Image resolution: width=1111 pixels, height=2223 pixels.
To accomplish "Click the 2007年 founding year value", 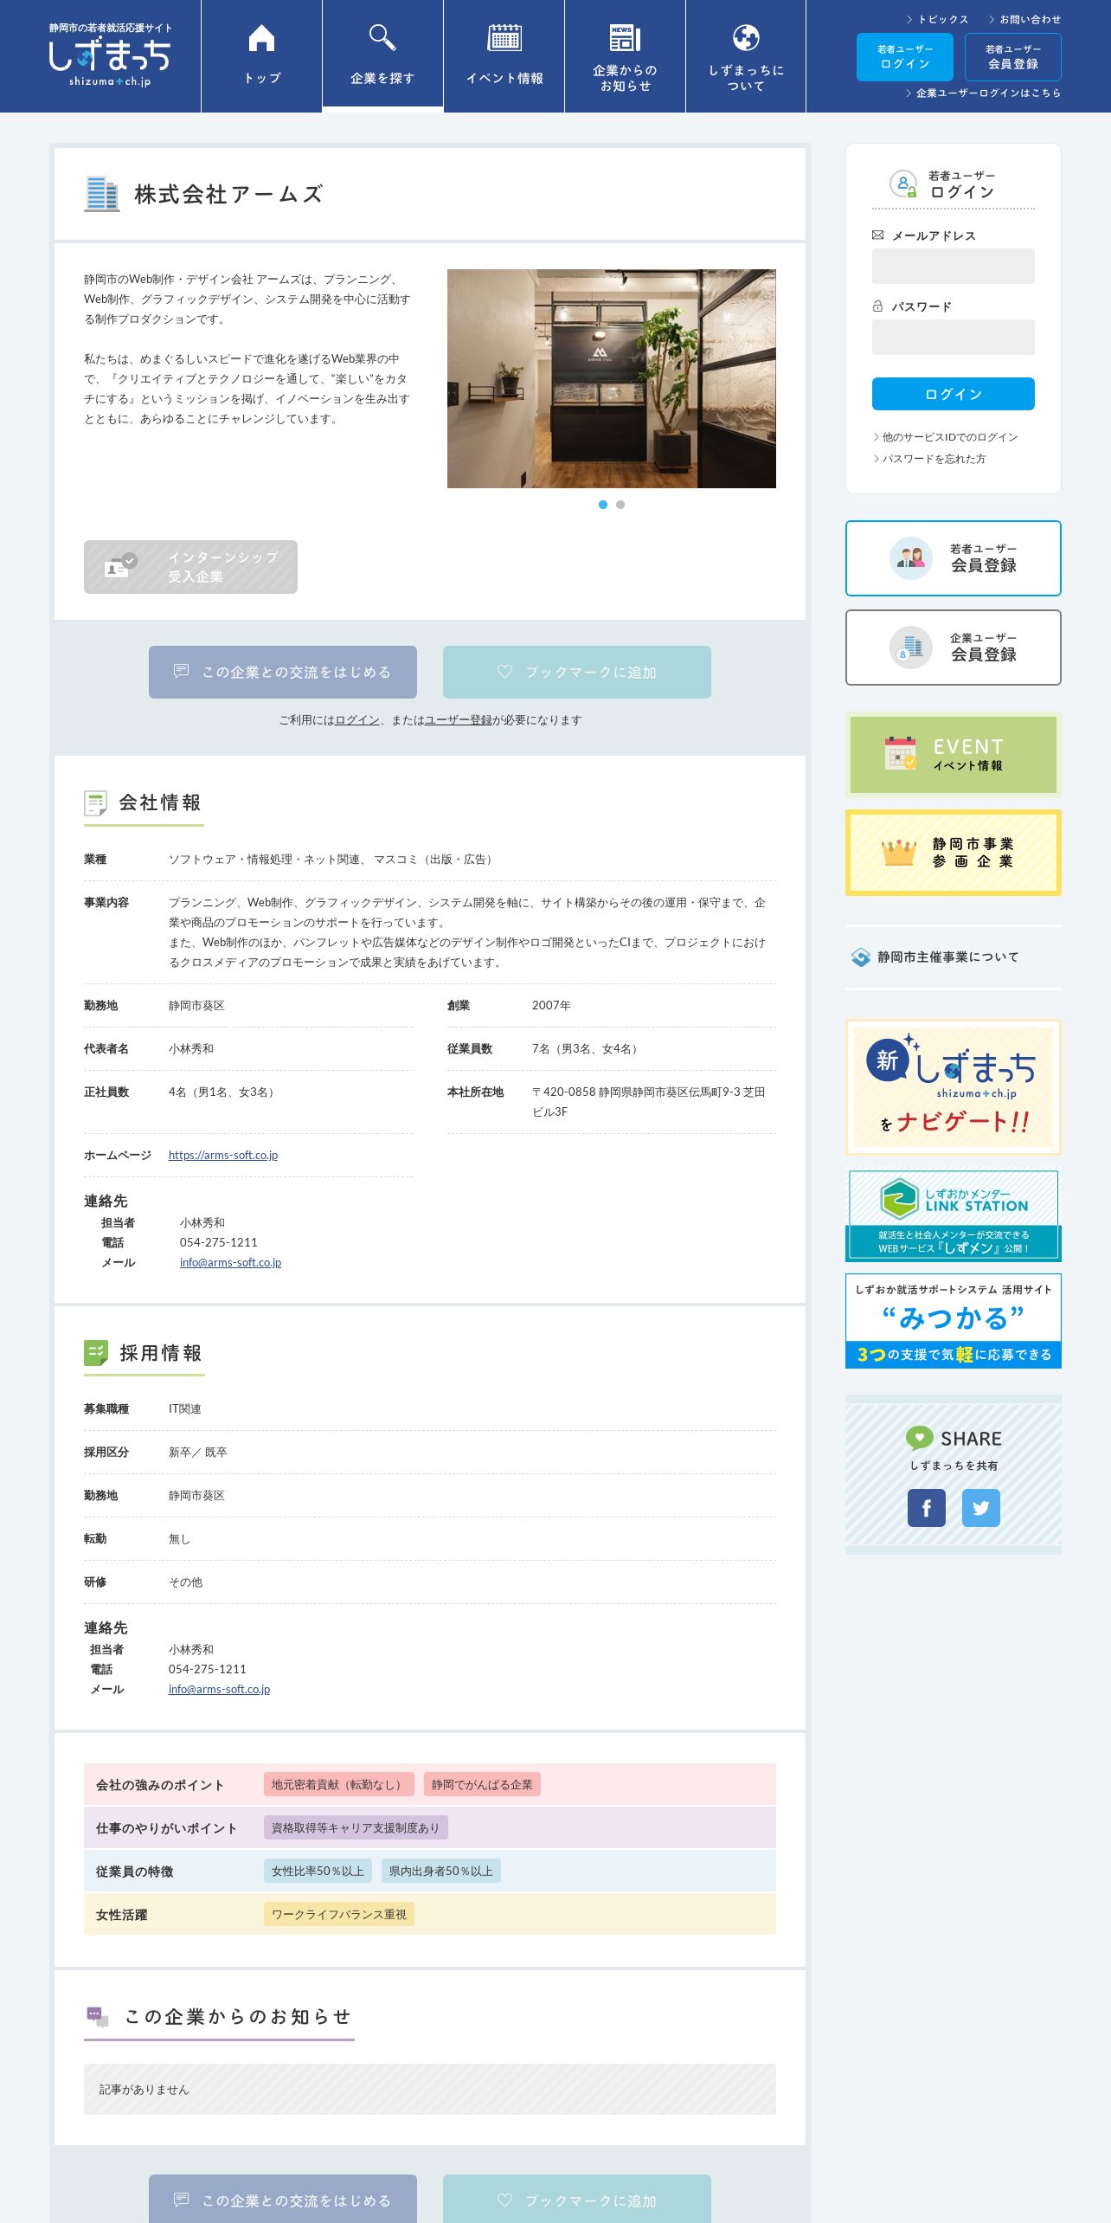I will (x=551, y=1005).
